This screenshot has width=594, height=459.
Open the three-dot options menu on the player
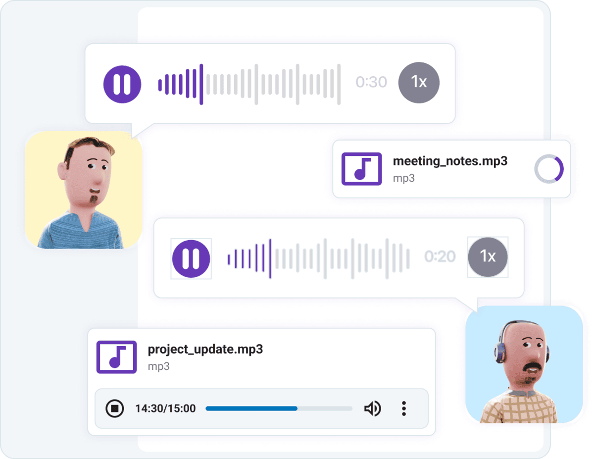coord(404,408)
